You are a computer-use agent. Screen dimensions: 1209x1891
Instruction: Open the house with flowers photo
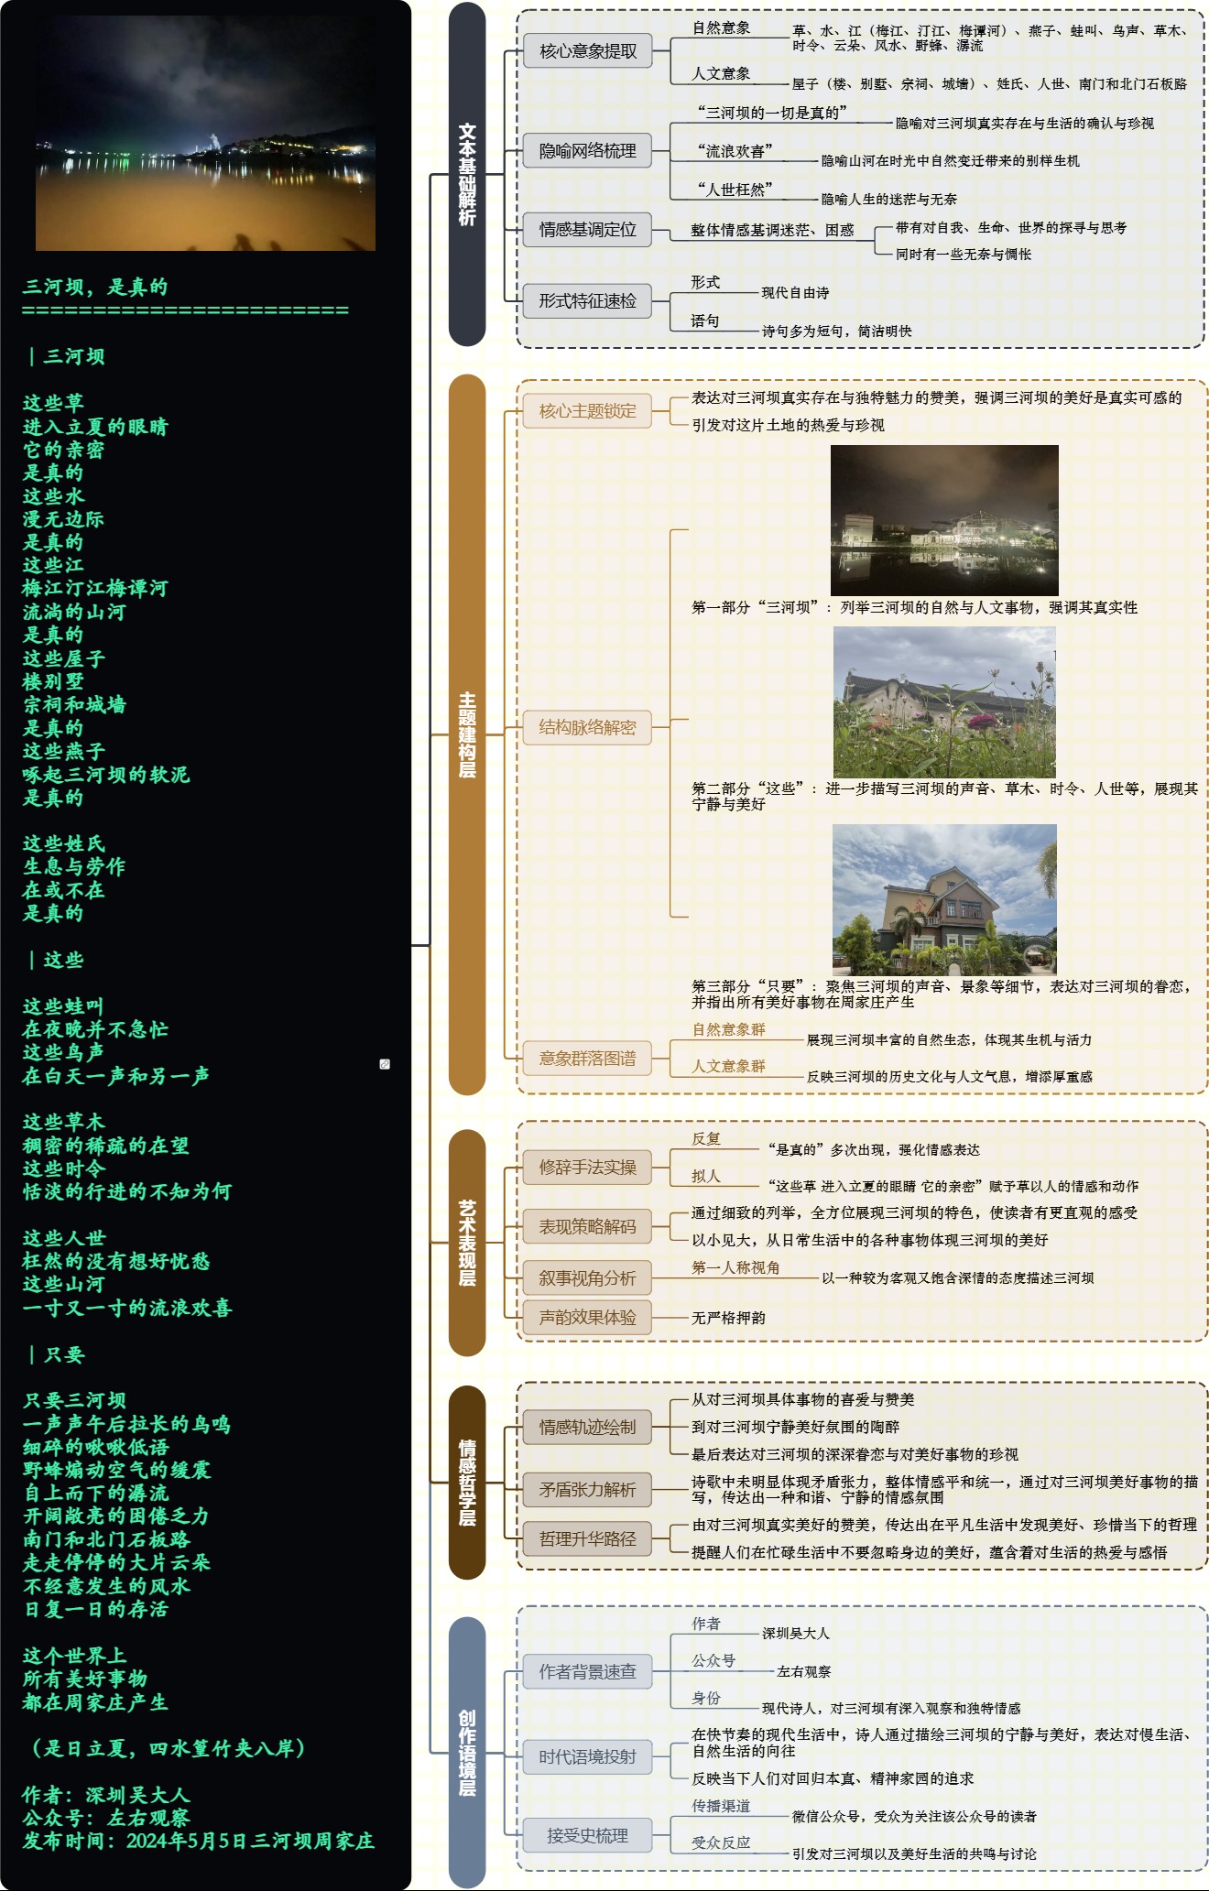(x=944, y=702)
